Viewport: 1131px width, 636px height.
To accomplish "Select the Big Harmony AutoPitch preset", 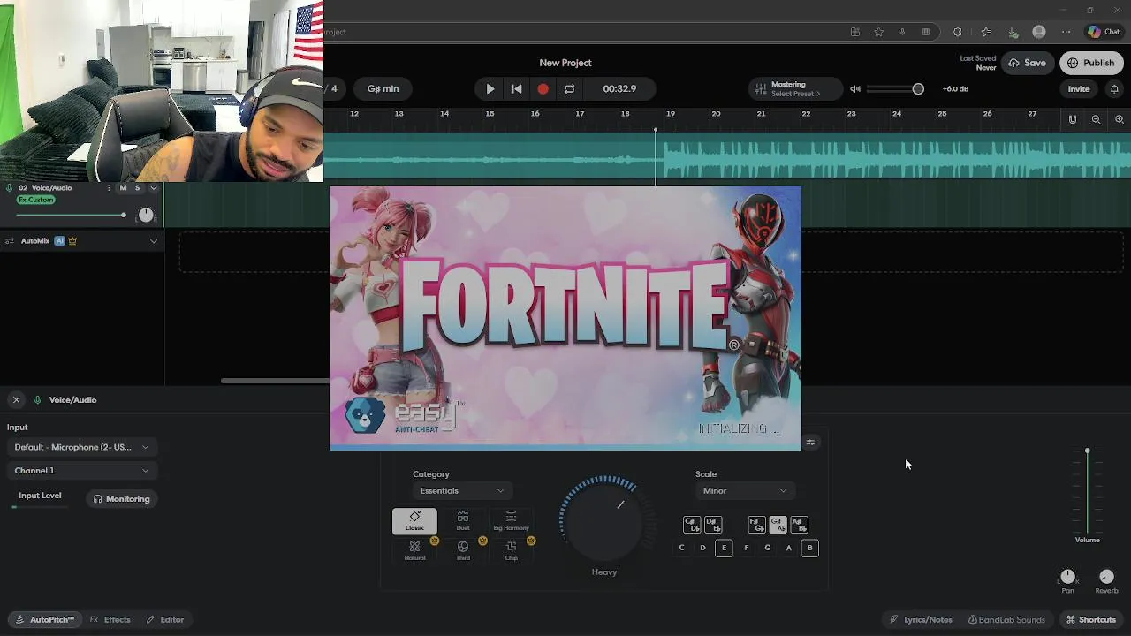I will coord(511,521).
